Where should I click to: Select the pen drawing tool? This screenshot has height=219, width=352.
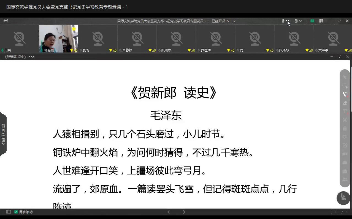(345, 94)
